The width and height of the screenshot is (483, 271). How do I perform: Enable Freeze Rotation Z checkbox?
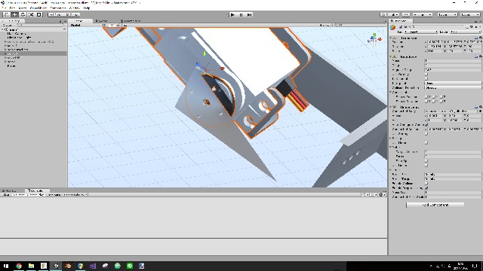441,101
